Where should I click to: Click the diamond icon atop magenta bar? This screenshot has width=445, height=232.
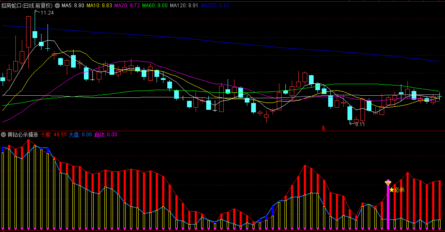click(388, 182)
